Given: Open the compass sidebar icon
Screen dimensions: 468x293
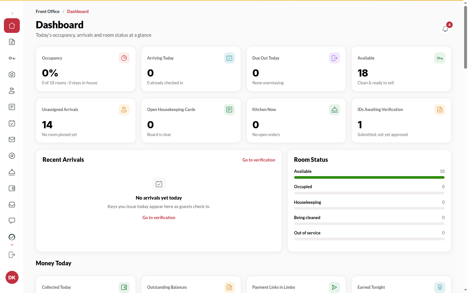Looking at the screenshot, I should coord(12,156).
